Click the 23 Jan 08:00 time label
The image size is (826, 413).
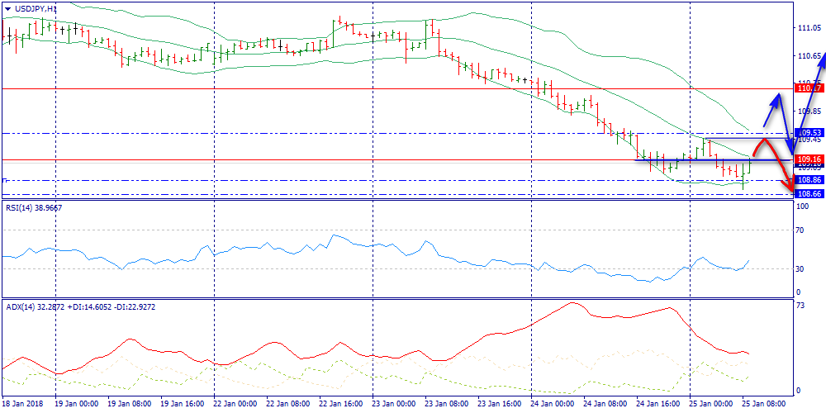coord(445,404)
